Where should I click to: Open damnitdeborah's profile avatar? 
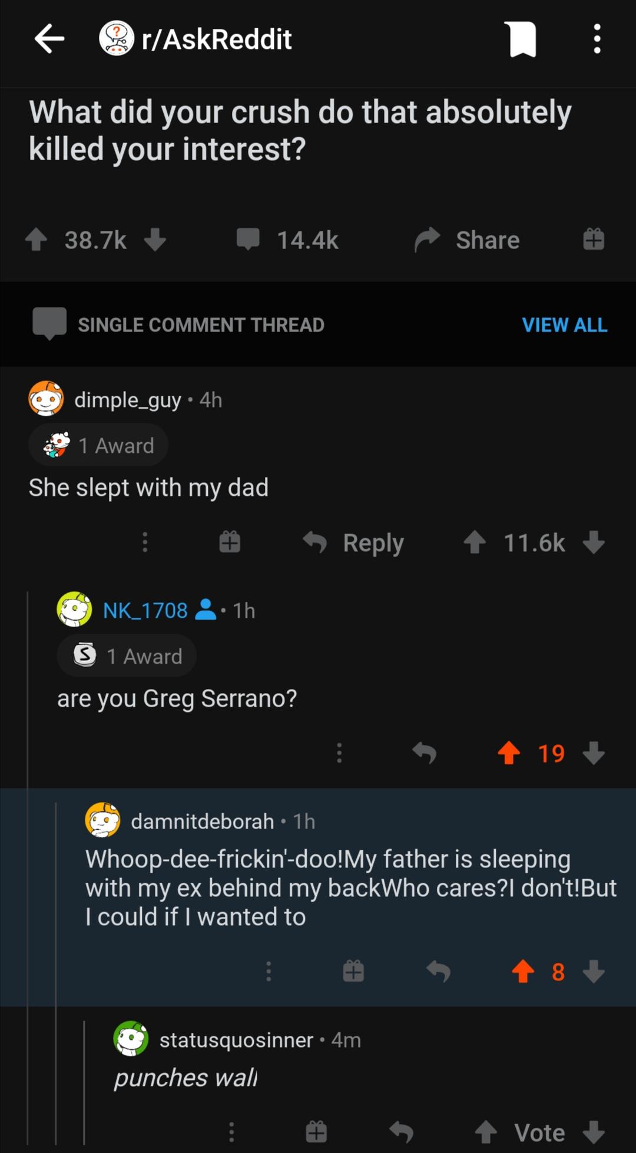tap(102, 821)
